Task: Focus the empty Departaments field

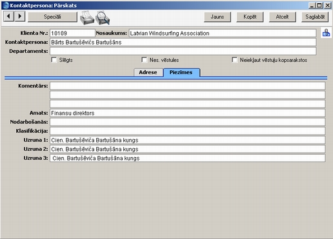Action: [x=183, y=52]
